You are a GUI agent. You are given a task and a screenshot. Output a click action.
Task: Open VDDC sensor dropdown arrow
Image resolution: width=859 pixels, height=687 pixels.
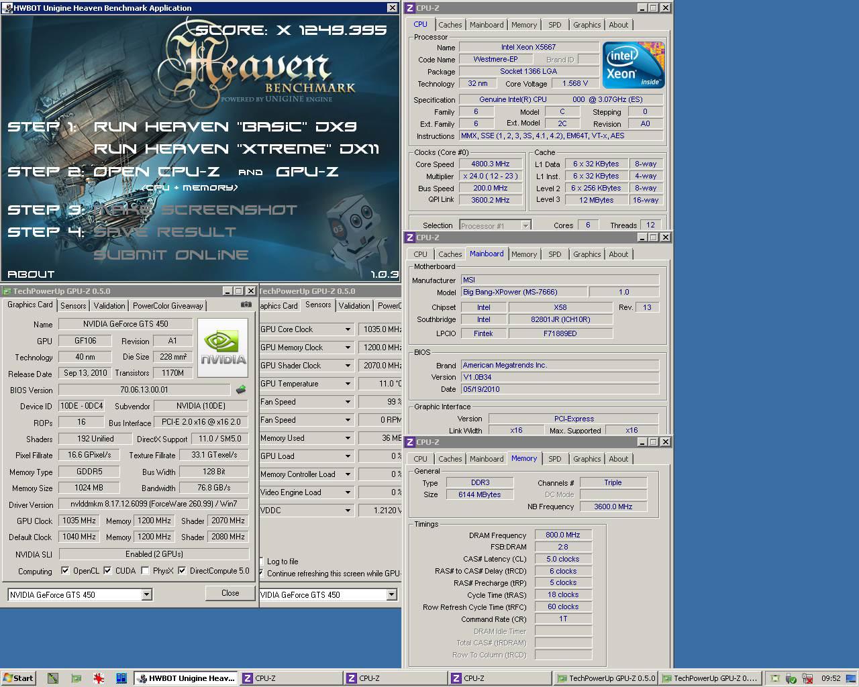pyautogui.click(x=348, y=511)
